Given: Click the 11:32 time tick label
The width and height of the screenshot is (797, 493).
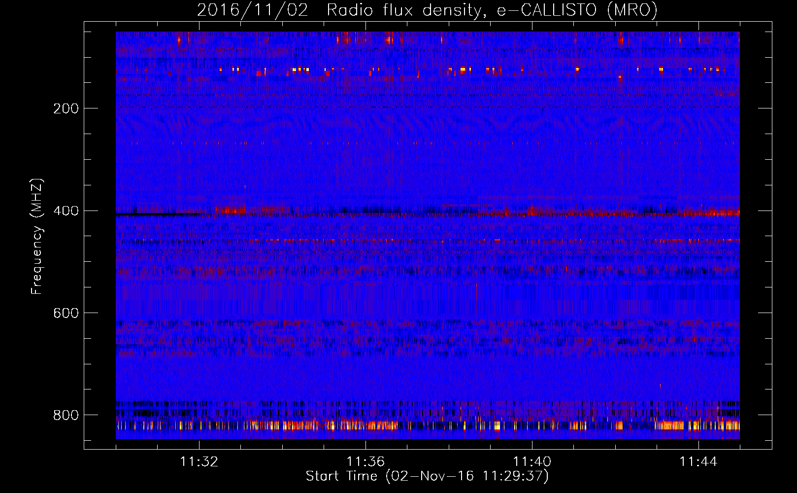Looking at the screenshot, I should pyautogui.click(x=199, y=462).
